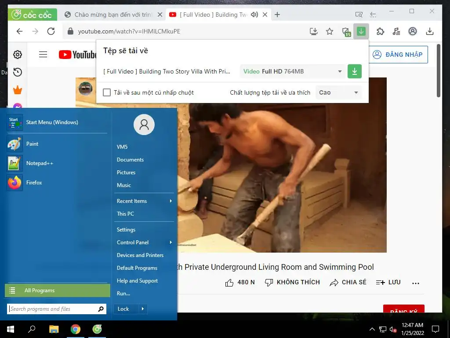Go forward with the forward arrow
The width and height of the screenshot is (450, 338).
click(35, 31)
